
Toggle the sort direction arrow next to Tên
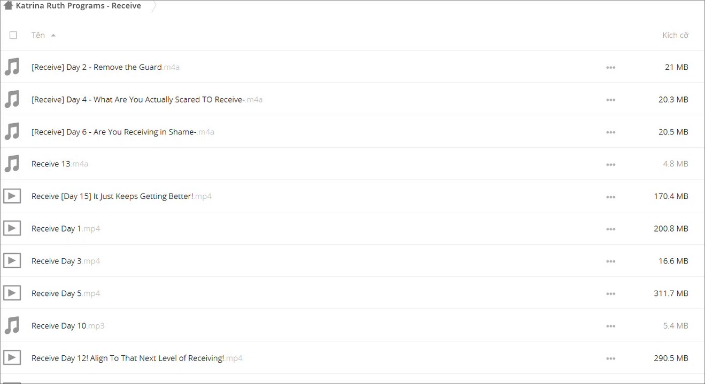[x=53, y=36]
